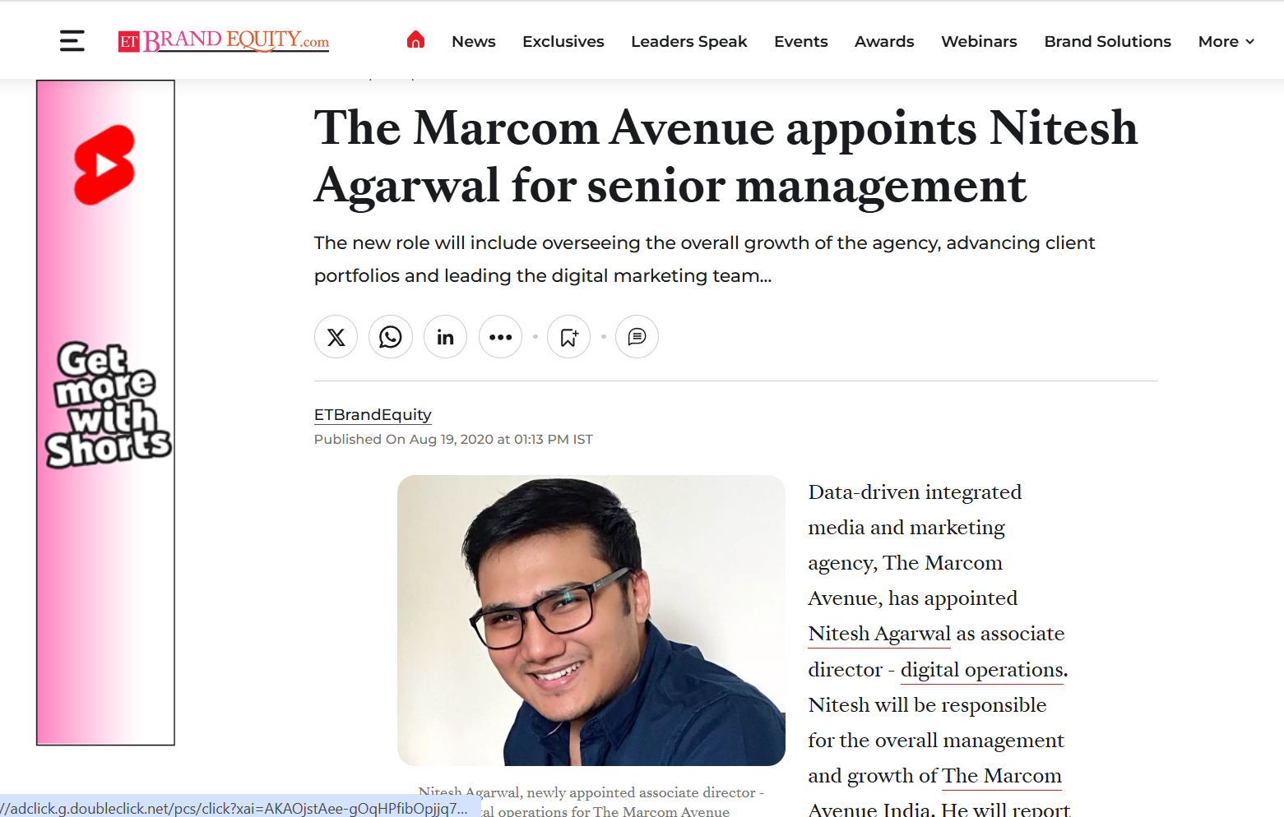The height and width of the screenshot is (817, 1284).
Task: Expand the More dropdown
Action: pos(1226,41)
